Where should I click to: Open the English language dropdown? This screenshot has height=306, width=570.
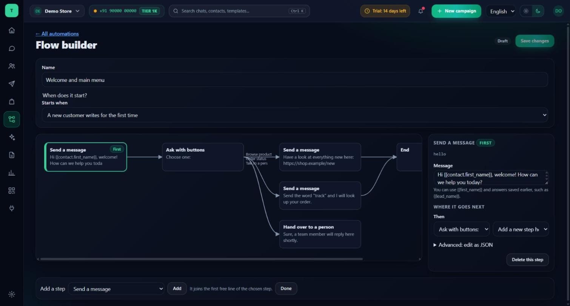501,11
